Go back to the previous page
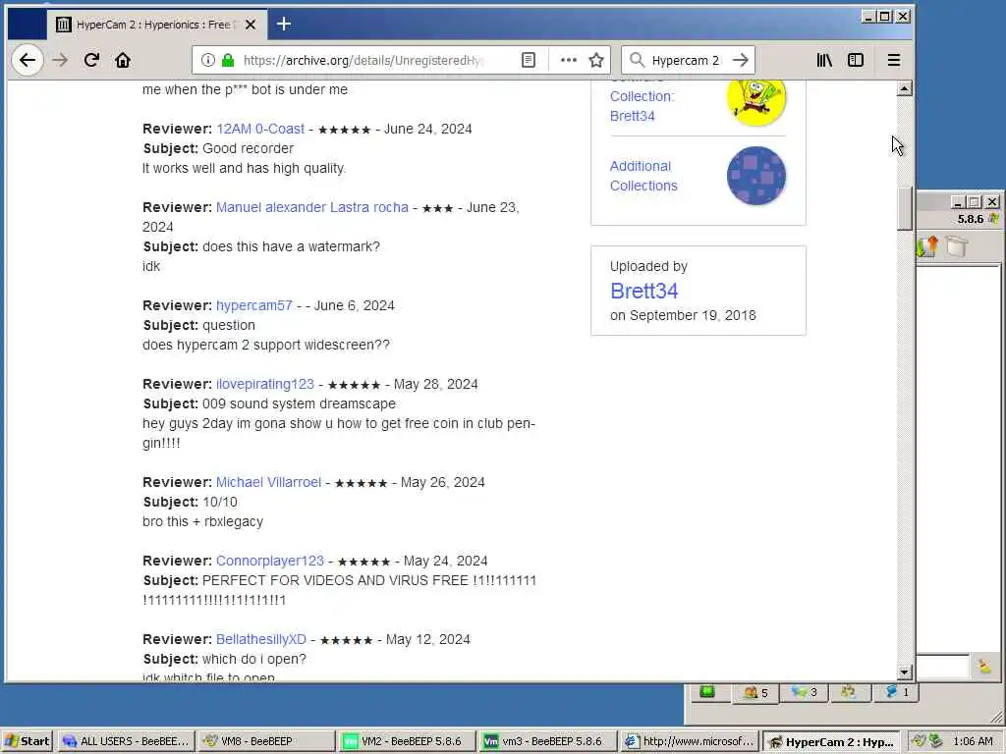Screen dimensions: 1006x754 pyautogui.click(x=27, y=60)
